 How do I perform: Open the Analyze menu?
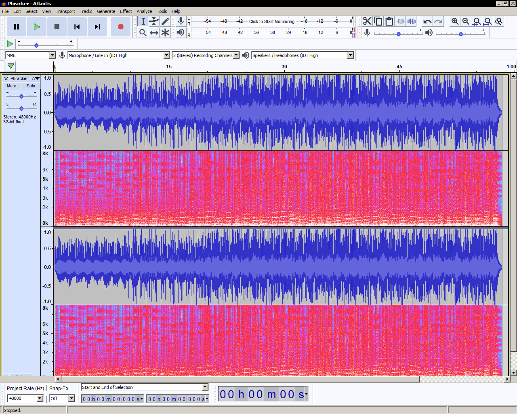pos(144,11)
